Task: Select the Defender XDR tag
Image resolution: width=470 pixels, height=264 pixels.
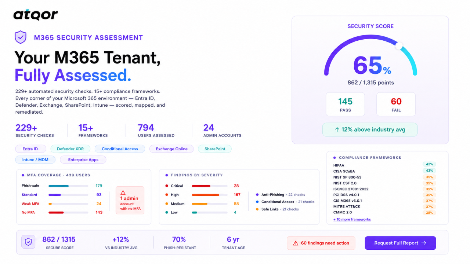Action: tap(70, 149)
